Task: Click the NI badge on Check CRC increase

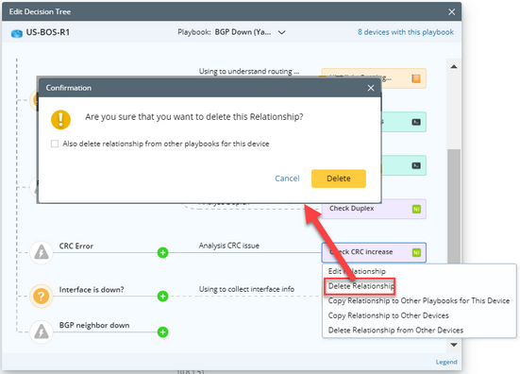Action: point(416,252)
